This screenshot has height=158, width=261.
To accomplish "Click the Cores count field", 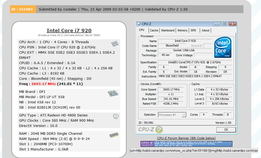I will click(x=204, y=115).
